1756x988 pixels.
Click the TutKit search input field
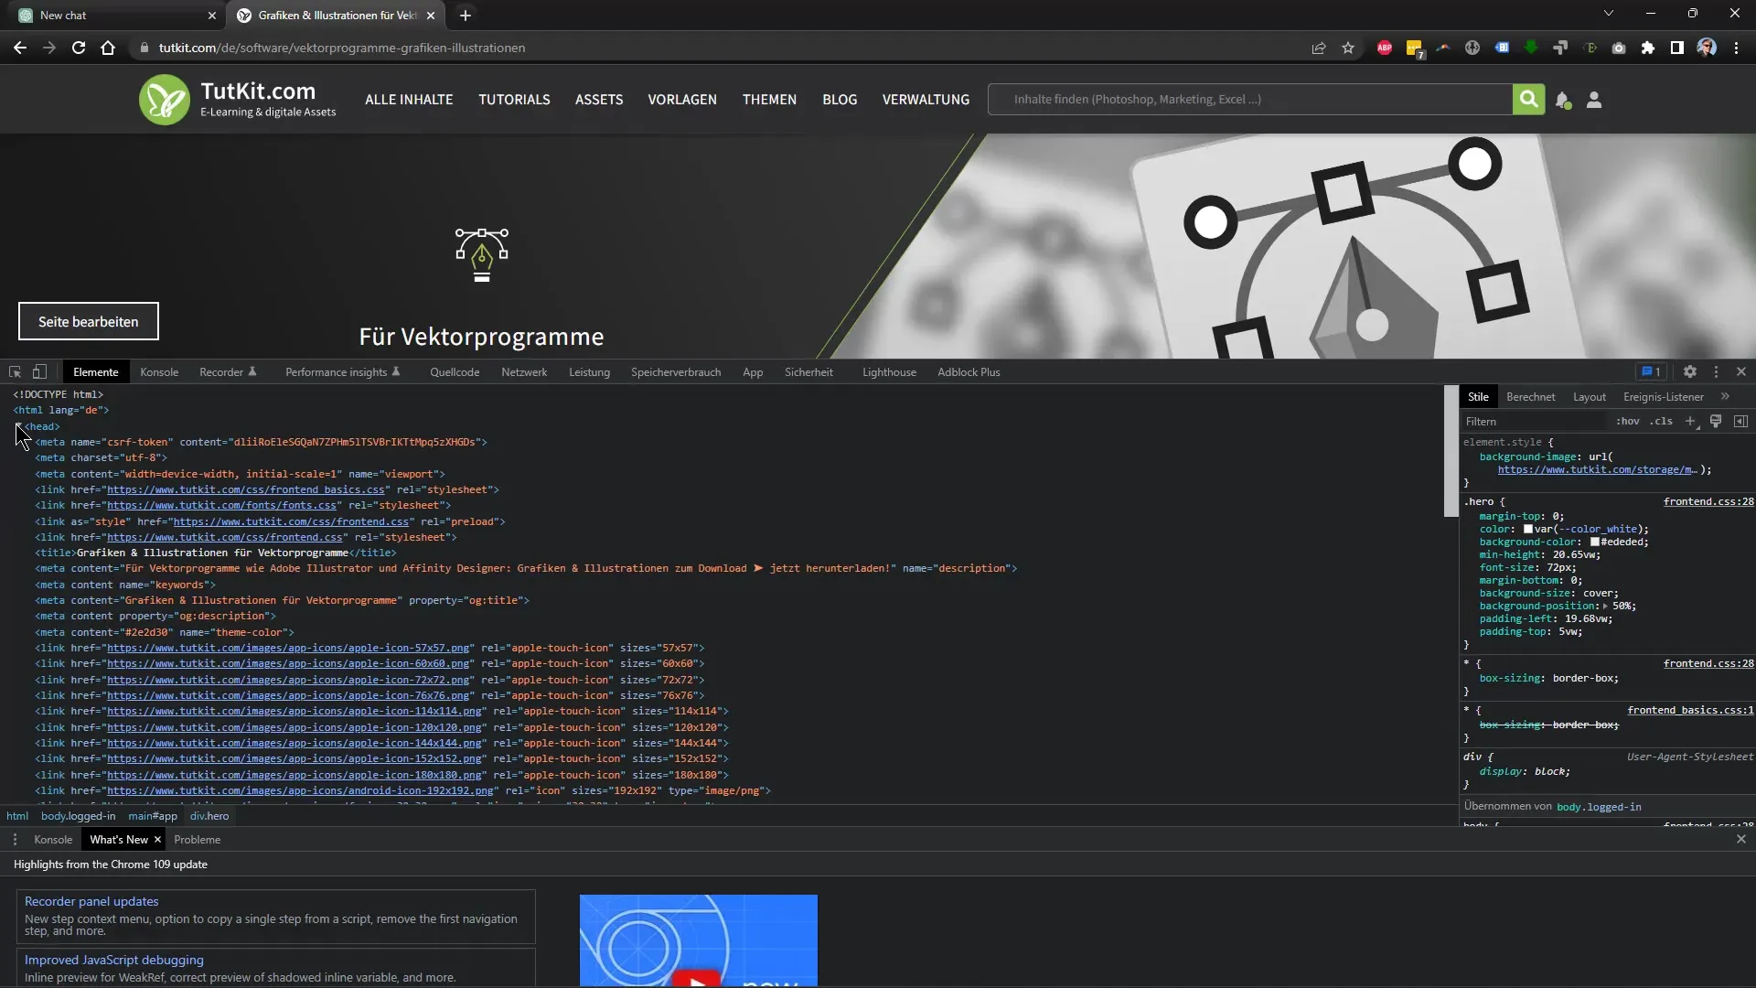pos(1250,99)
